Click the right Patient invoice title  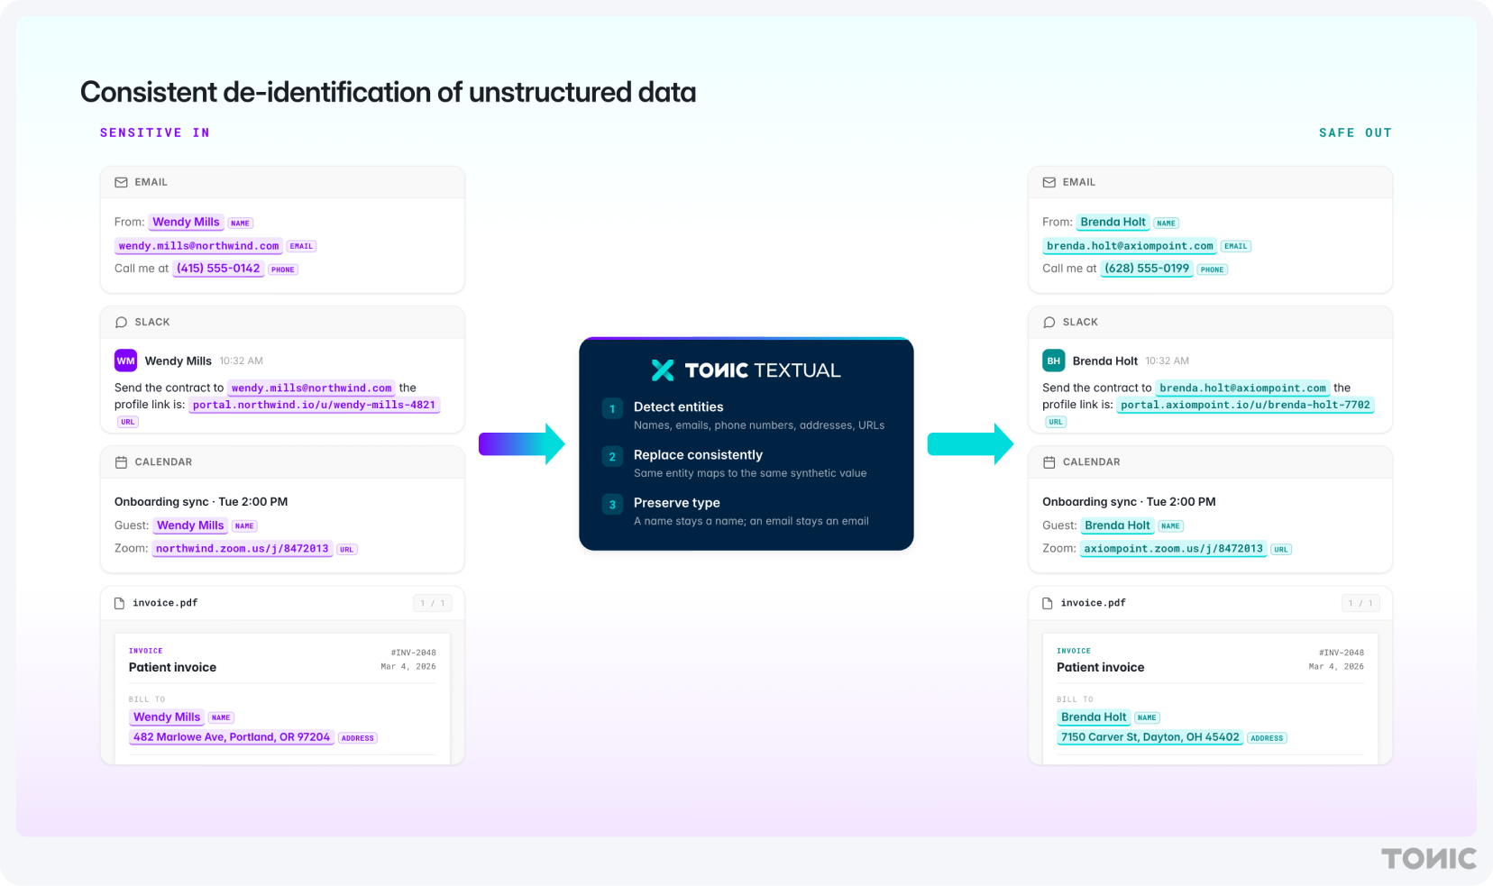(x=1100, y=668)
